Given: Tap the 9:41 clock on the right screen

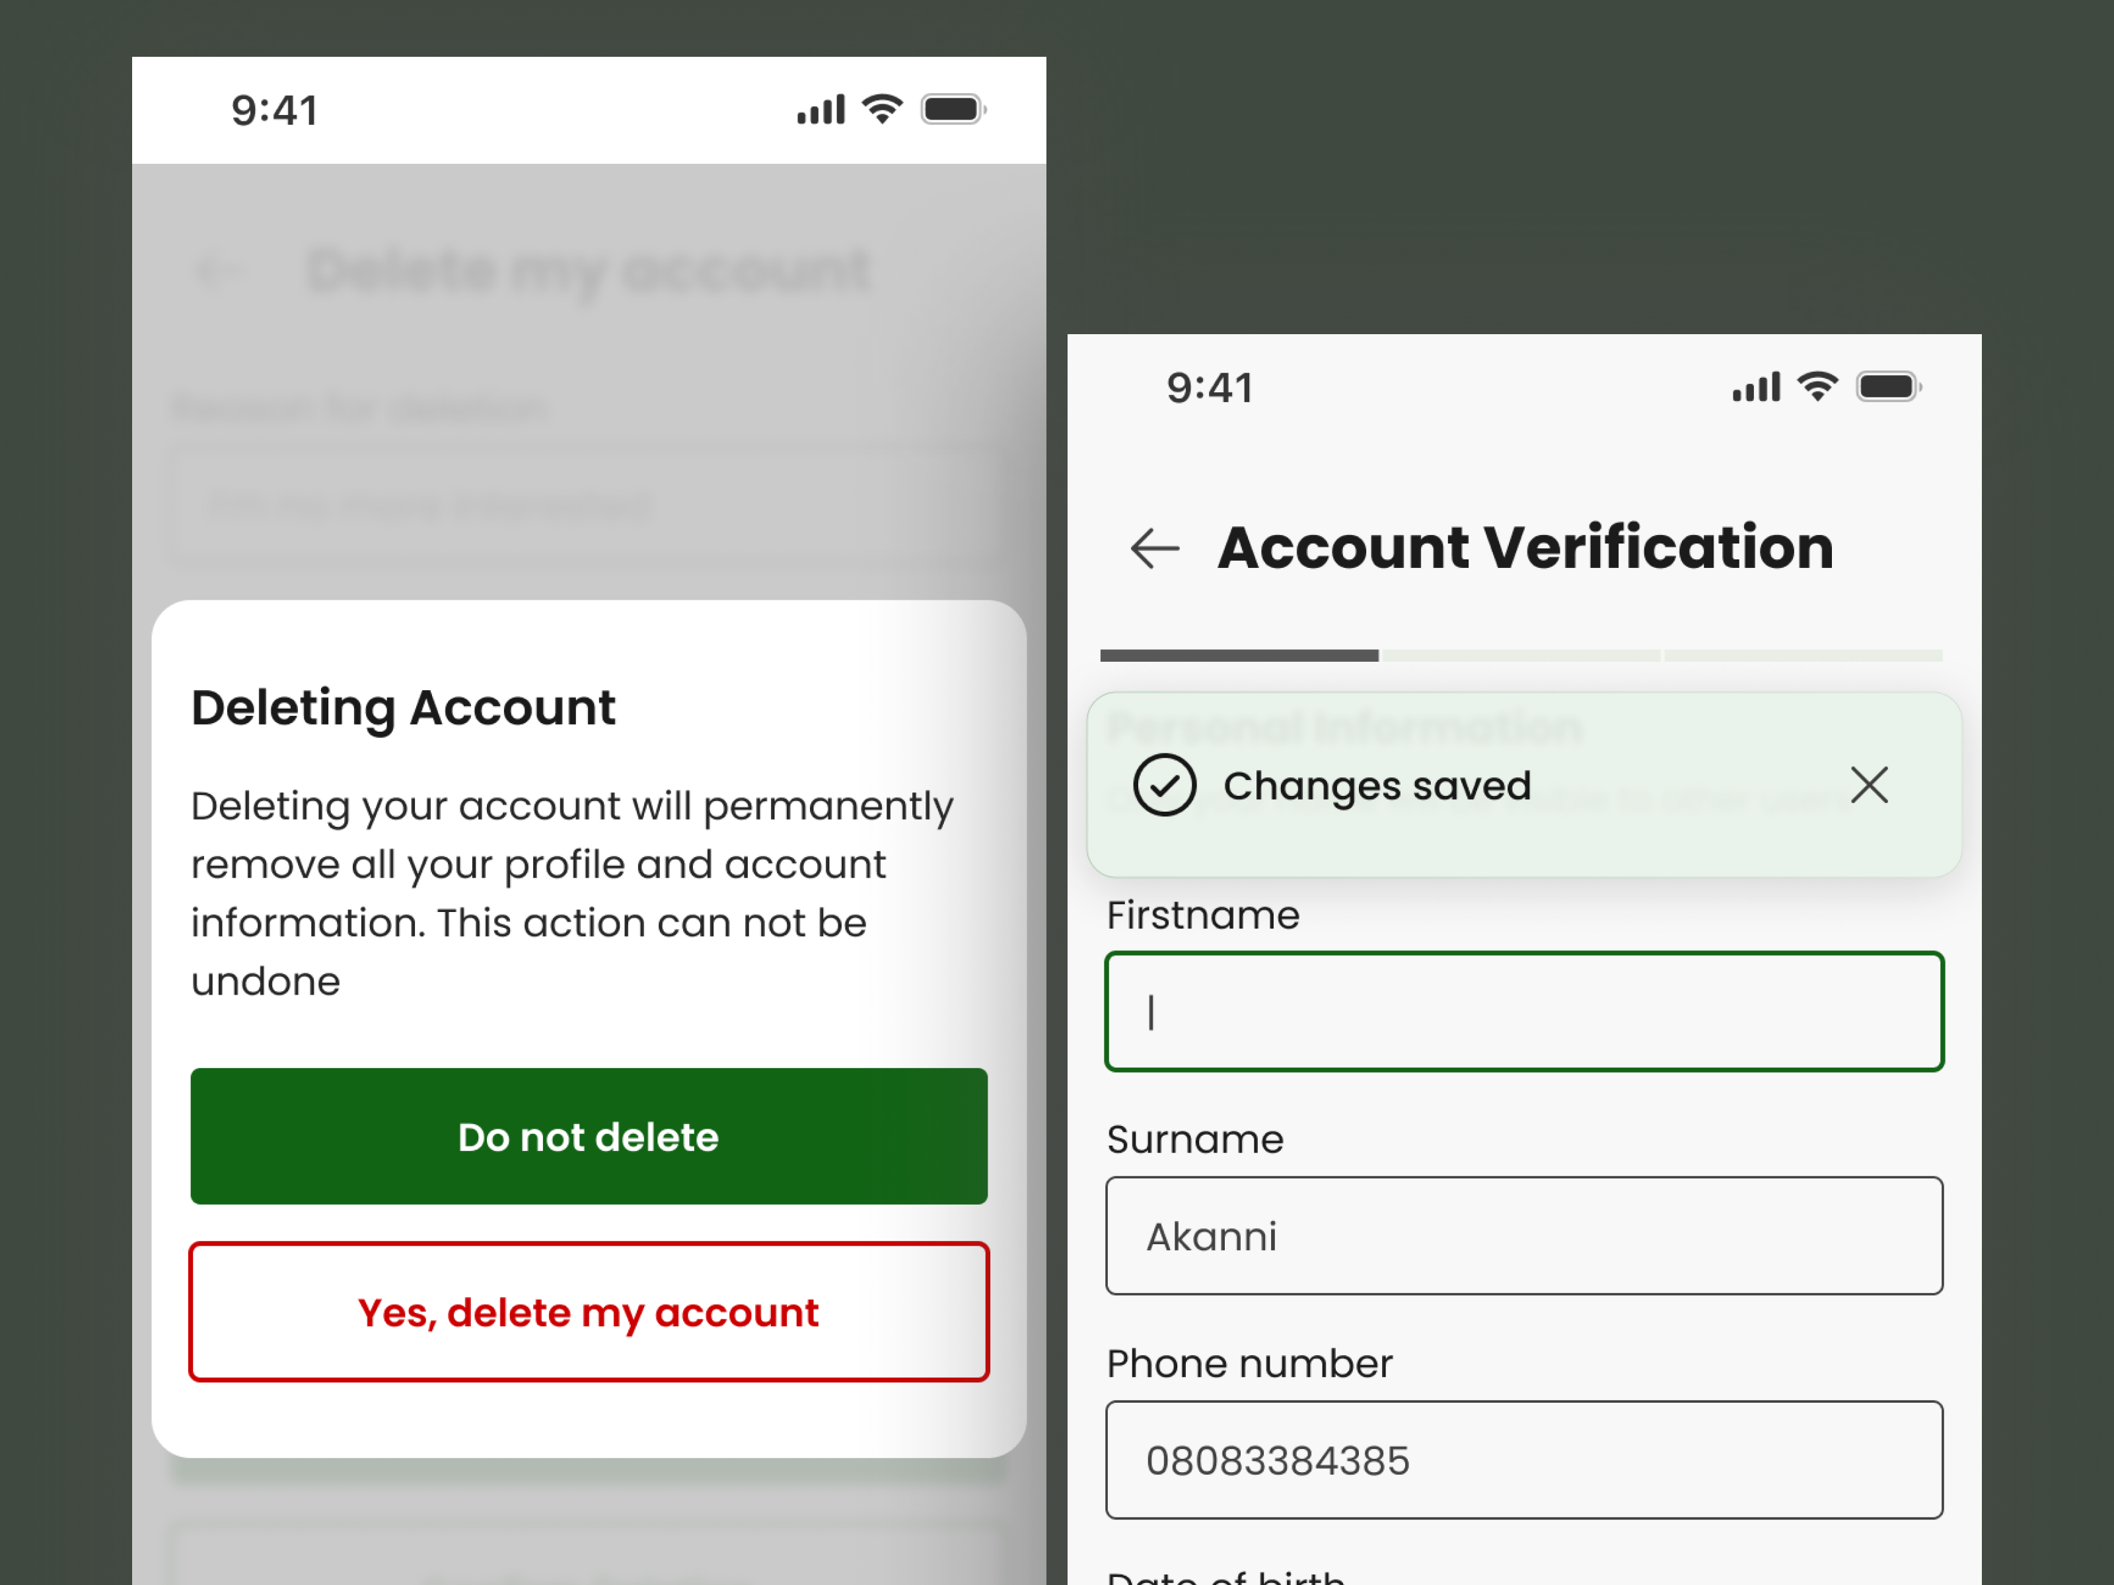Looking at the screenshot, I should coord(1210,386).
